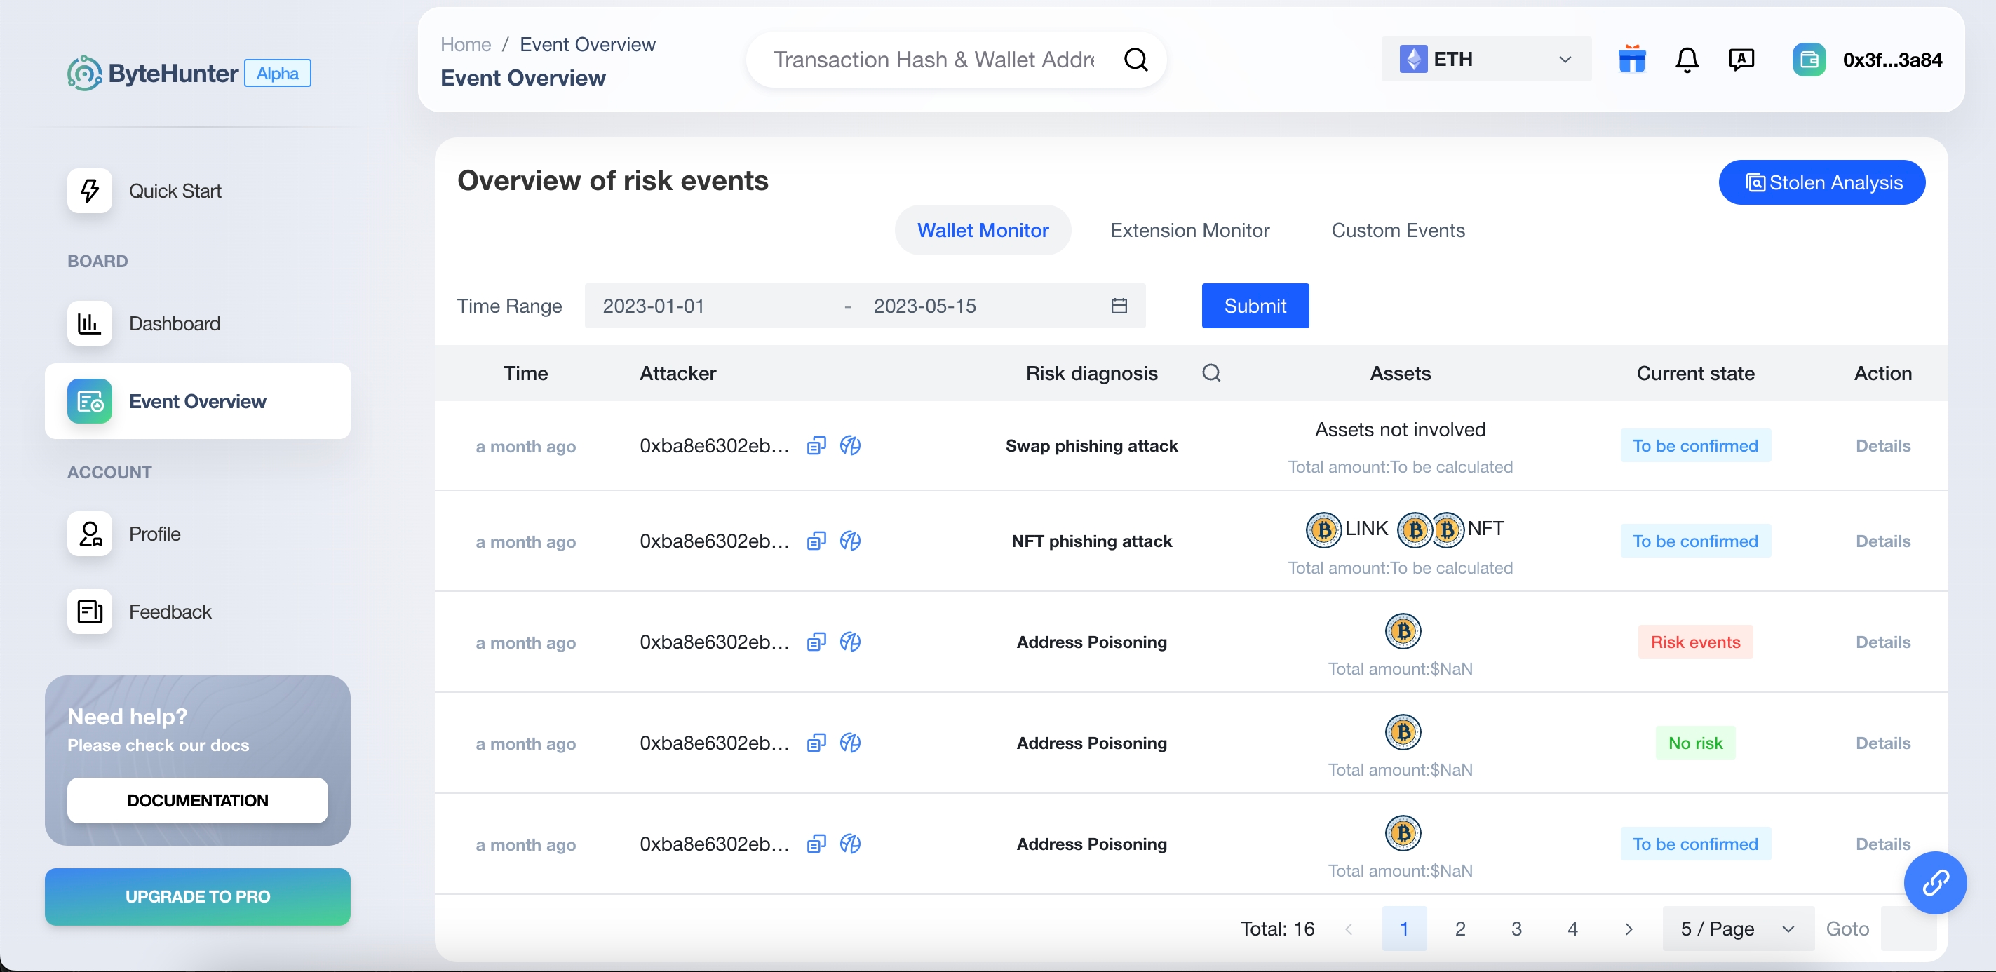Click the No risk status tag
This screenshot has width=1996, height=972.
point(1694,743)
